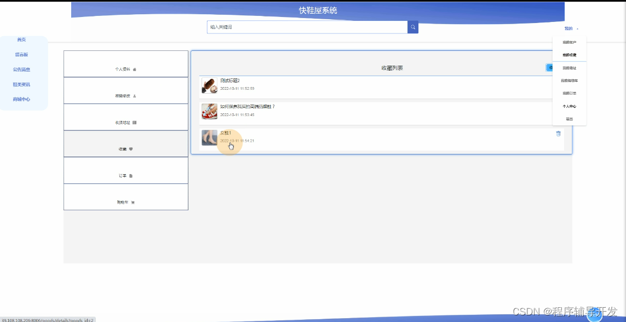This screenshot has width=626, height=322.
Task: Focus the 输入关键词 search field
Action: [307, 27]
